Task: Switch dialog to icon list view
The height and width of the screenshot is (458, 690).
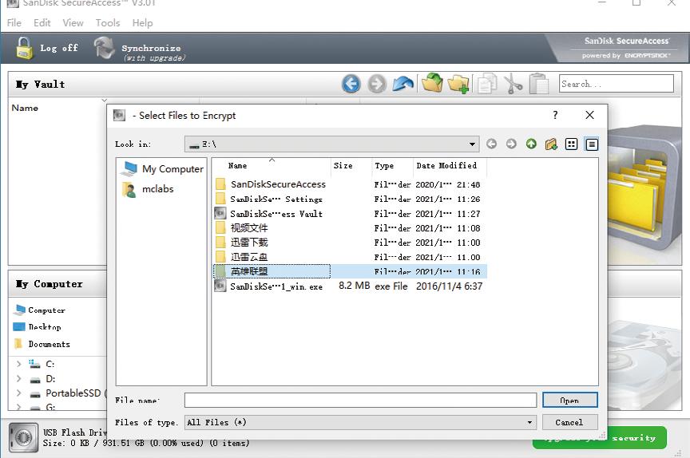Action: pyautogui.click(x=571, y=144)
